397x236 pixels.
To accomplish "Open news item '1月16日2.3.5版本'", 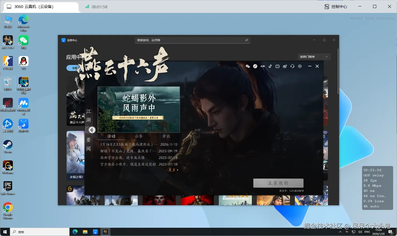I will pos(139,144).
